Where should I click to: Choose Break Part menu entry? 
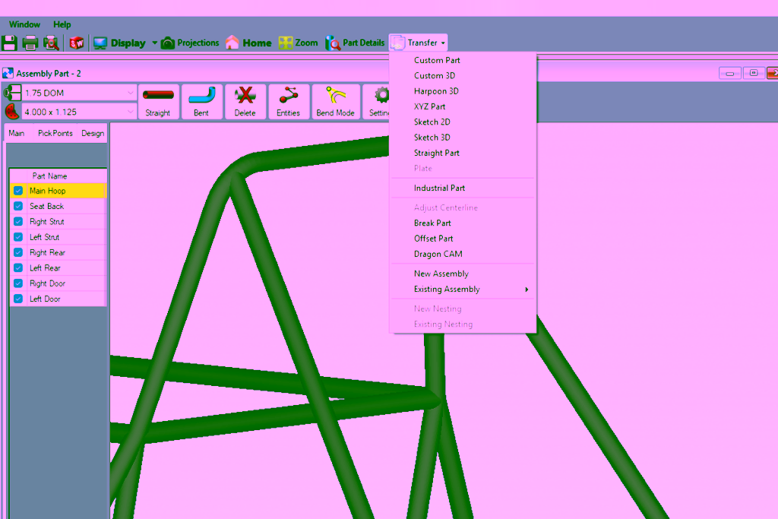click(x=463, y=223)
